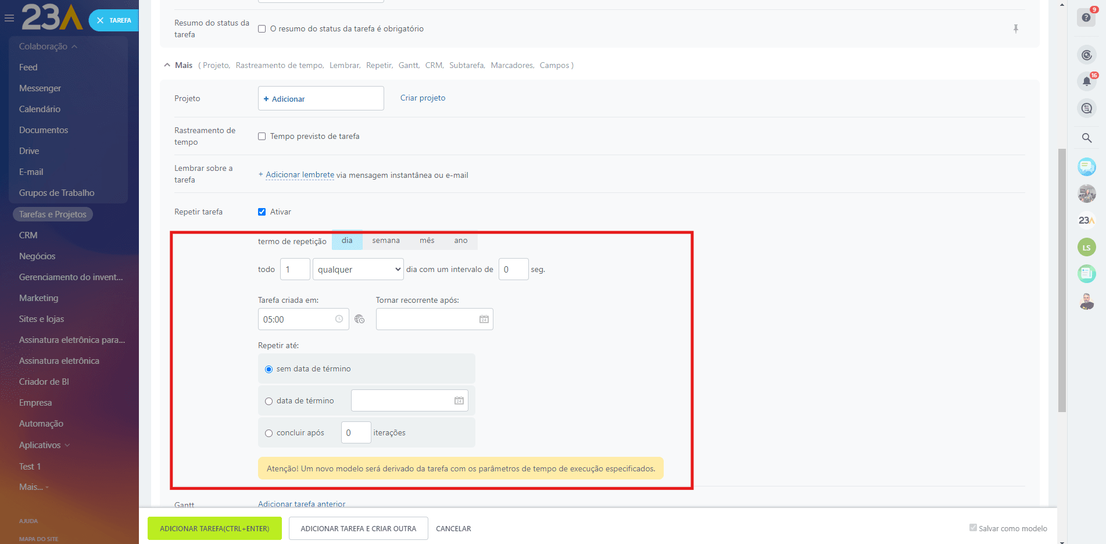Click the search magnifier icon
Viewport: 1106px width, 544px height.
pyautogui.click(x=1086, y=138)
